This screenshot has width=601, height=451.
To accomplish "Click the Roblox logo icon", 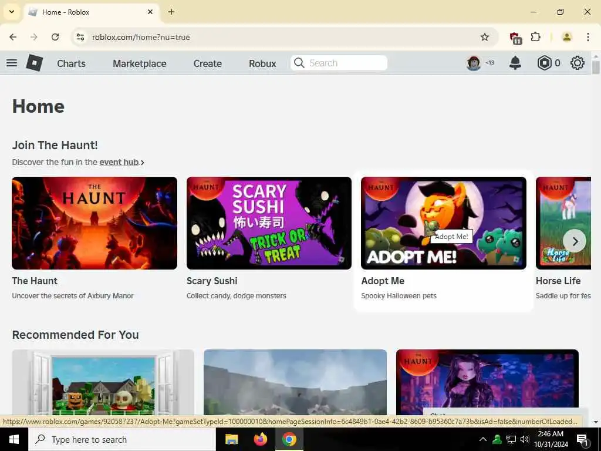I will (x=35, y=63).
